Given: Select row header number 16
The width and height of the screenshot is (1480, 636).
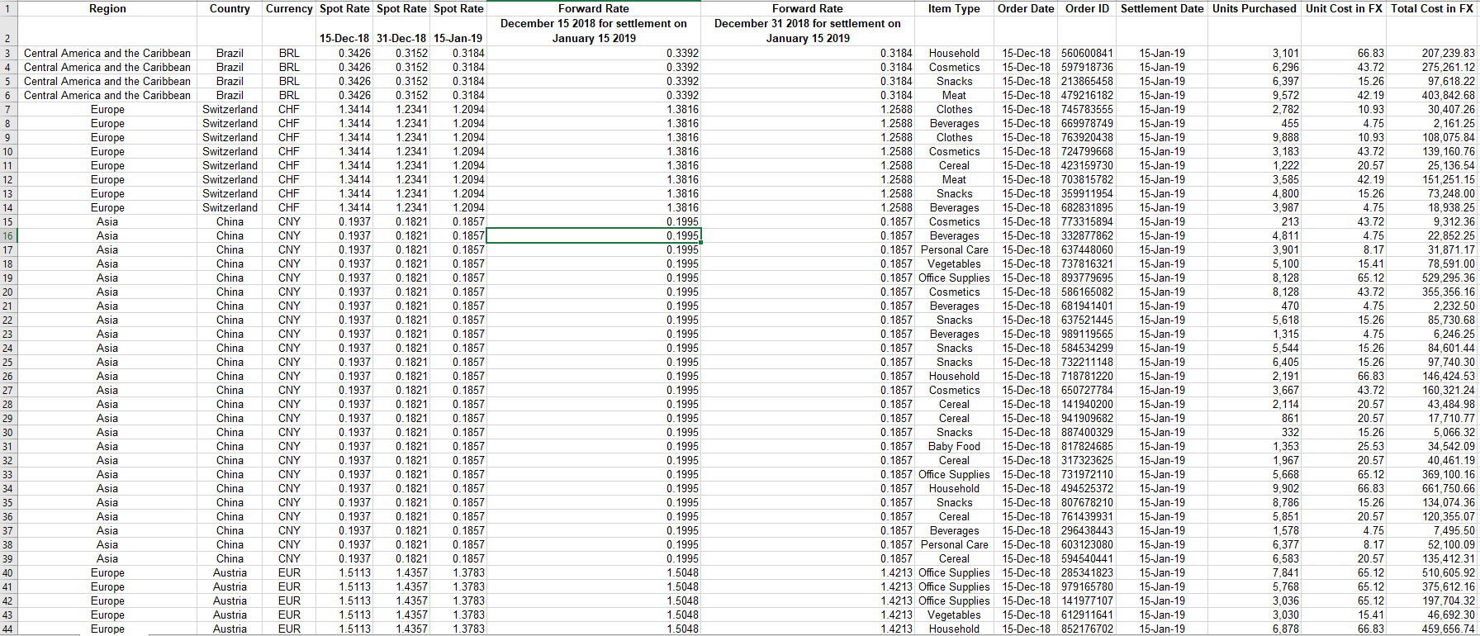Looking at the screenshot, I should (8, 235).
